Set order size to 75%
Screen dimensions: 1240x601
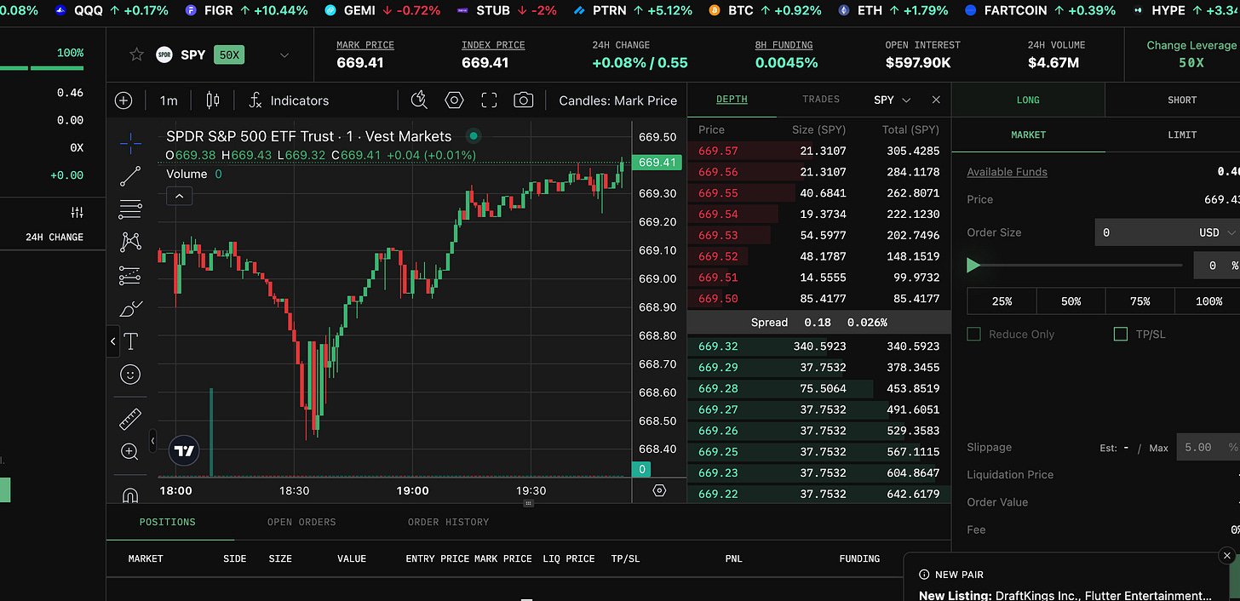tap(1140, 301)
